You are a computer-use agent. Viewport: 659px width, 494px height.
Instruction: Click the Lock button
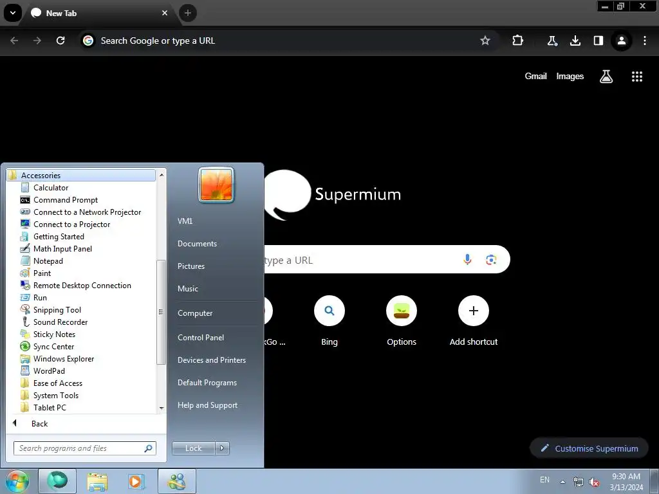click(x=193, y=448)
